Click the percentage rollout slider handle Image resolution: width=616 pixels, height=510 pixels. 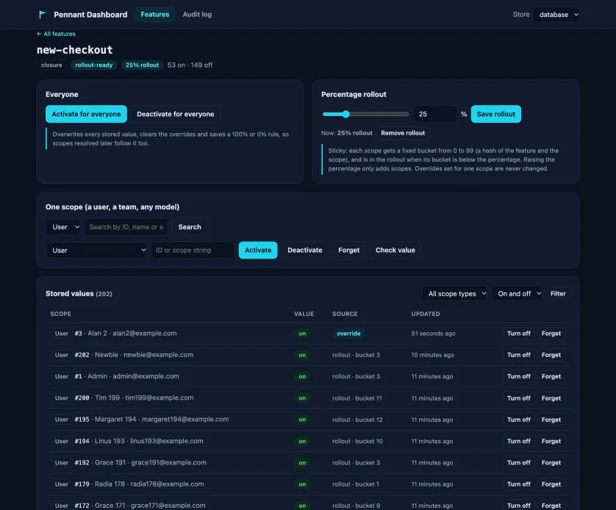click(345, 114)
